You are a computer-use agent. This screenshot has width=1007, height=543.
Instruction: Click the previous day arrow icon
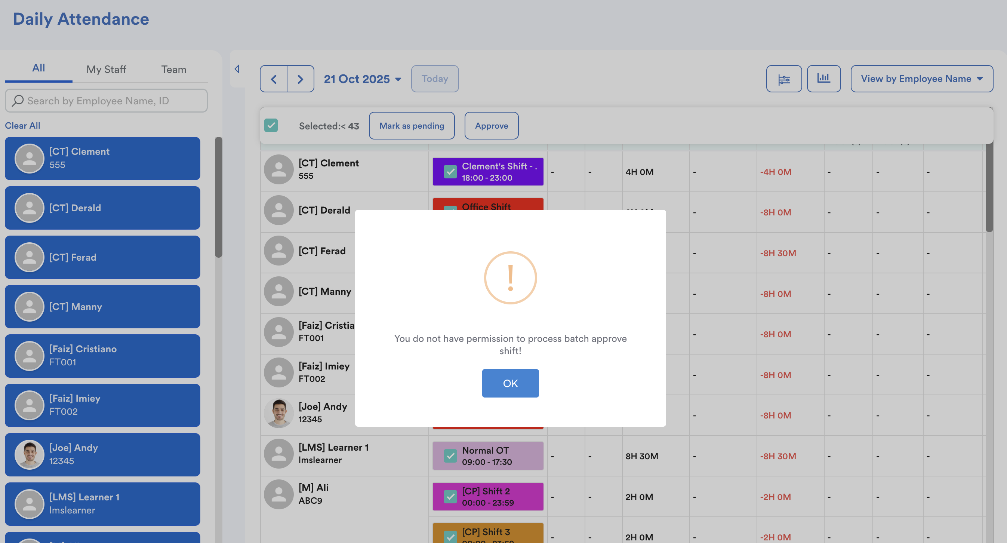click(274, 79)
